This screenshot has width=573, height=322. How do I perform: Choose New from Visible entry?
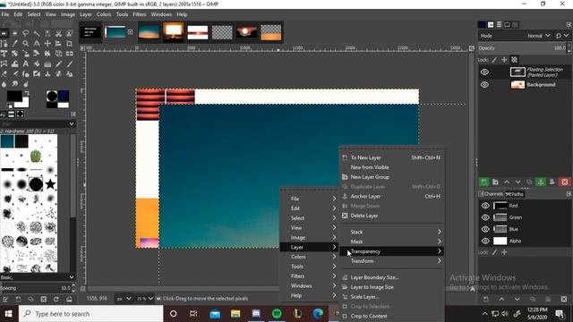coord(392,167)
